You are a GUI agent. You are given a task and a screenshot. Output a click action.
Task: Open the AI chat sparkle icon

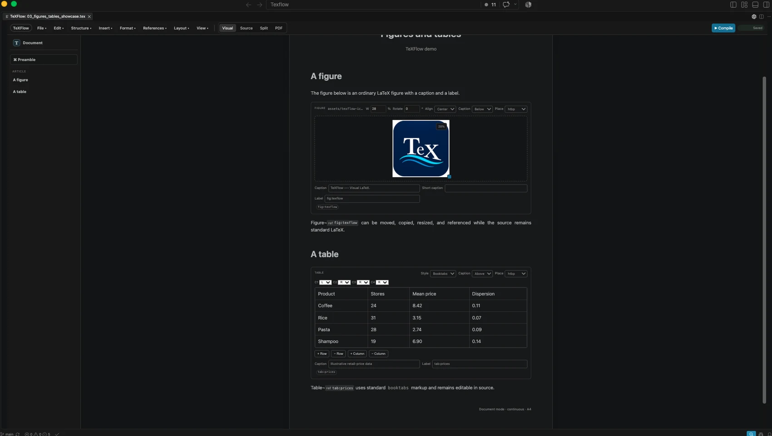[x=506, y=5]
